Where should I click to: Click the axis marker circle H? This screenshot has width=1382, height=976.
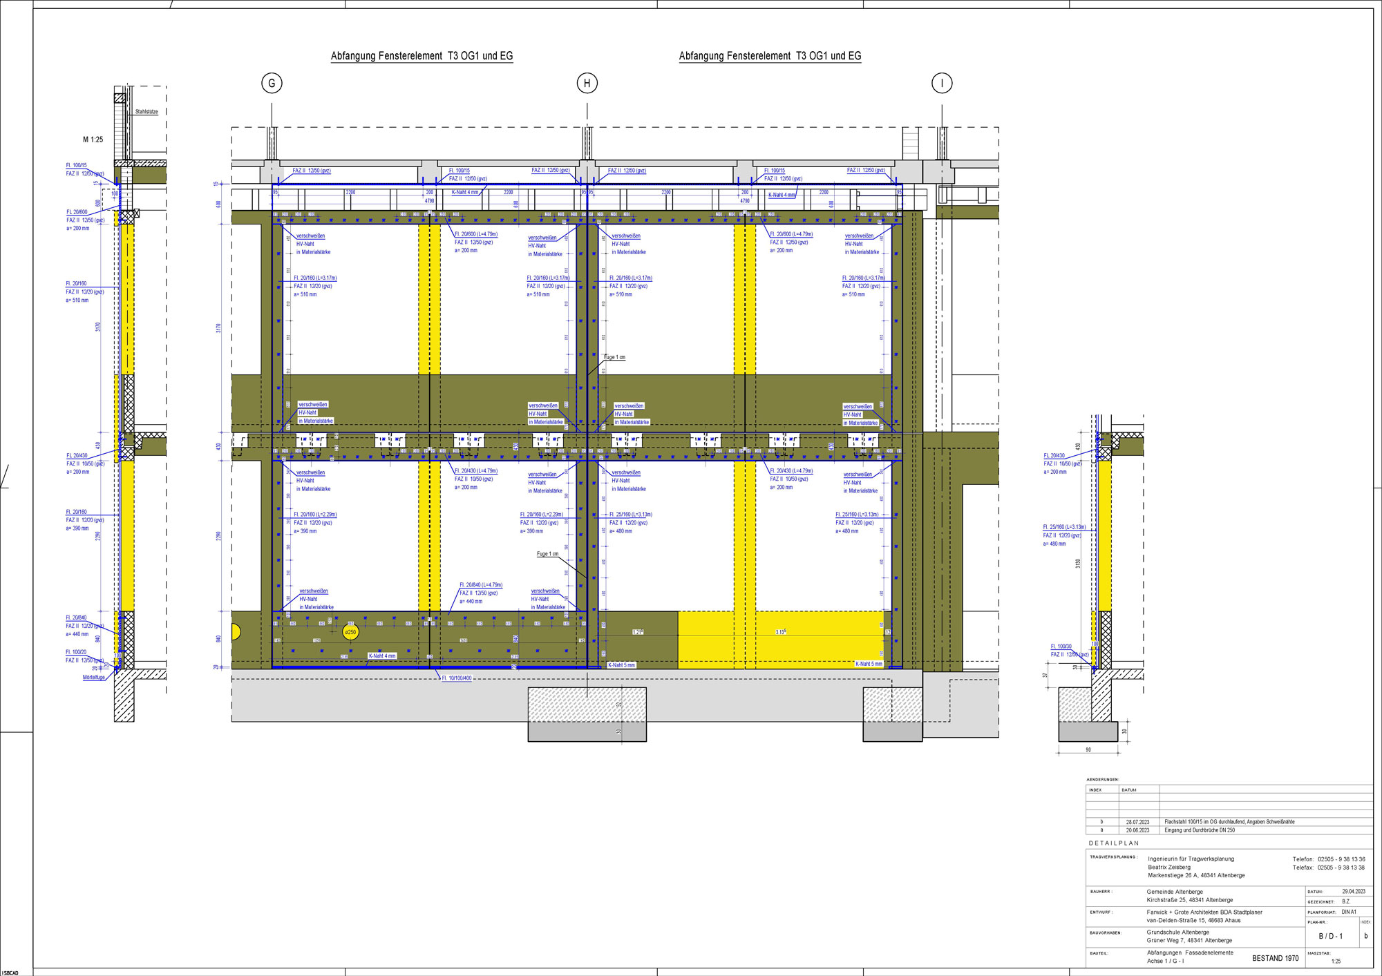587,84
